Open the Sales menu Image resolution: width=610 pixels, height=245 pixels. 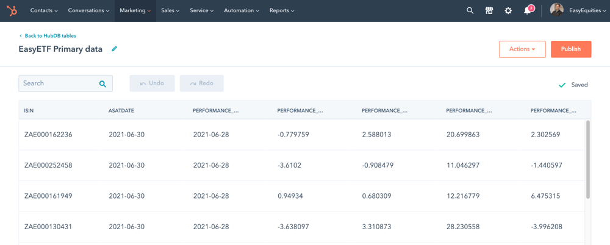click(170, 11)
